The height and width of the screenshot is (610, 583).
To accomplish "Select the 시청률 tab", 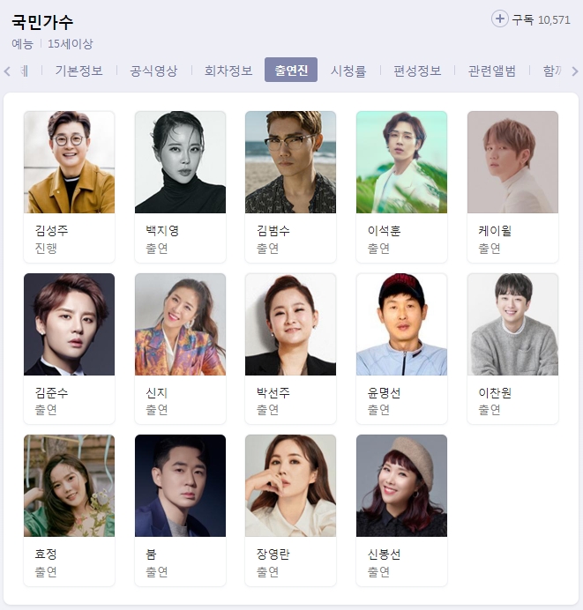I will (x=348, y=71).
